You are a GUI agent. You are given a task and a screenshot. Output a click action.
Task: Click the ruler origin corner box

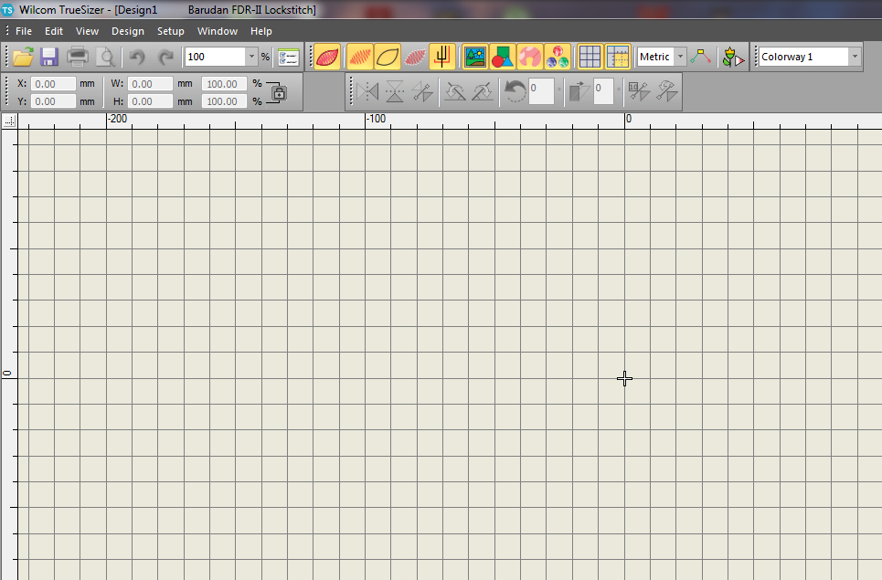click(x=8, y=121)
